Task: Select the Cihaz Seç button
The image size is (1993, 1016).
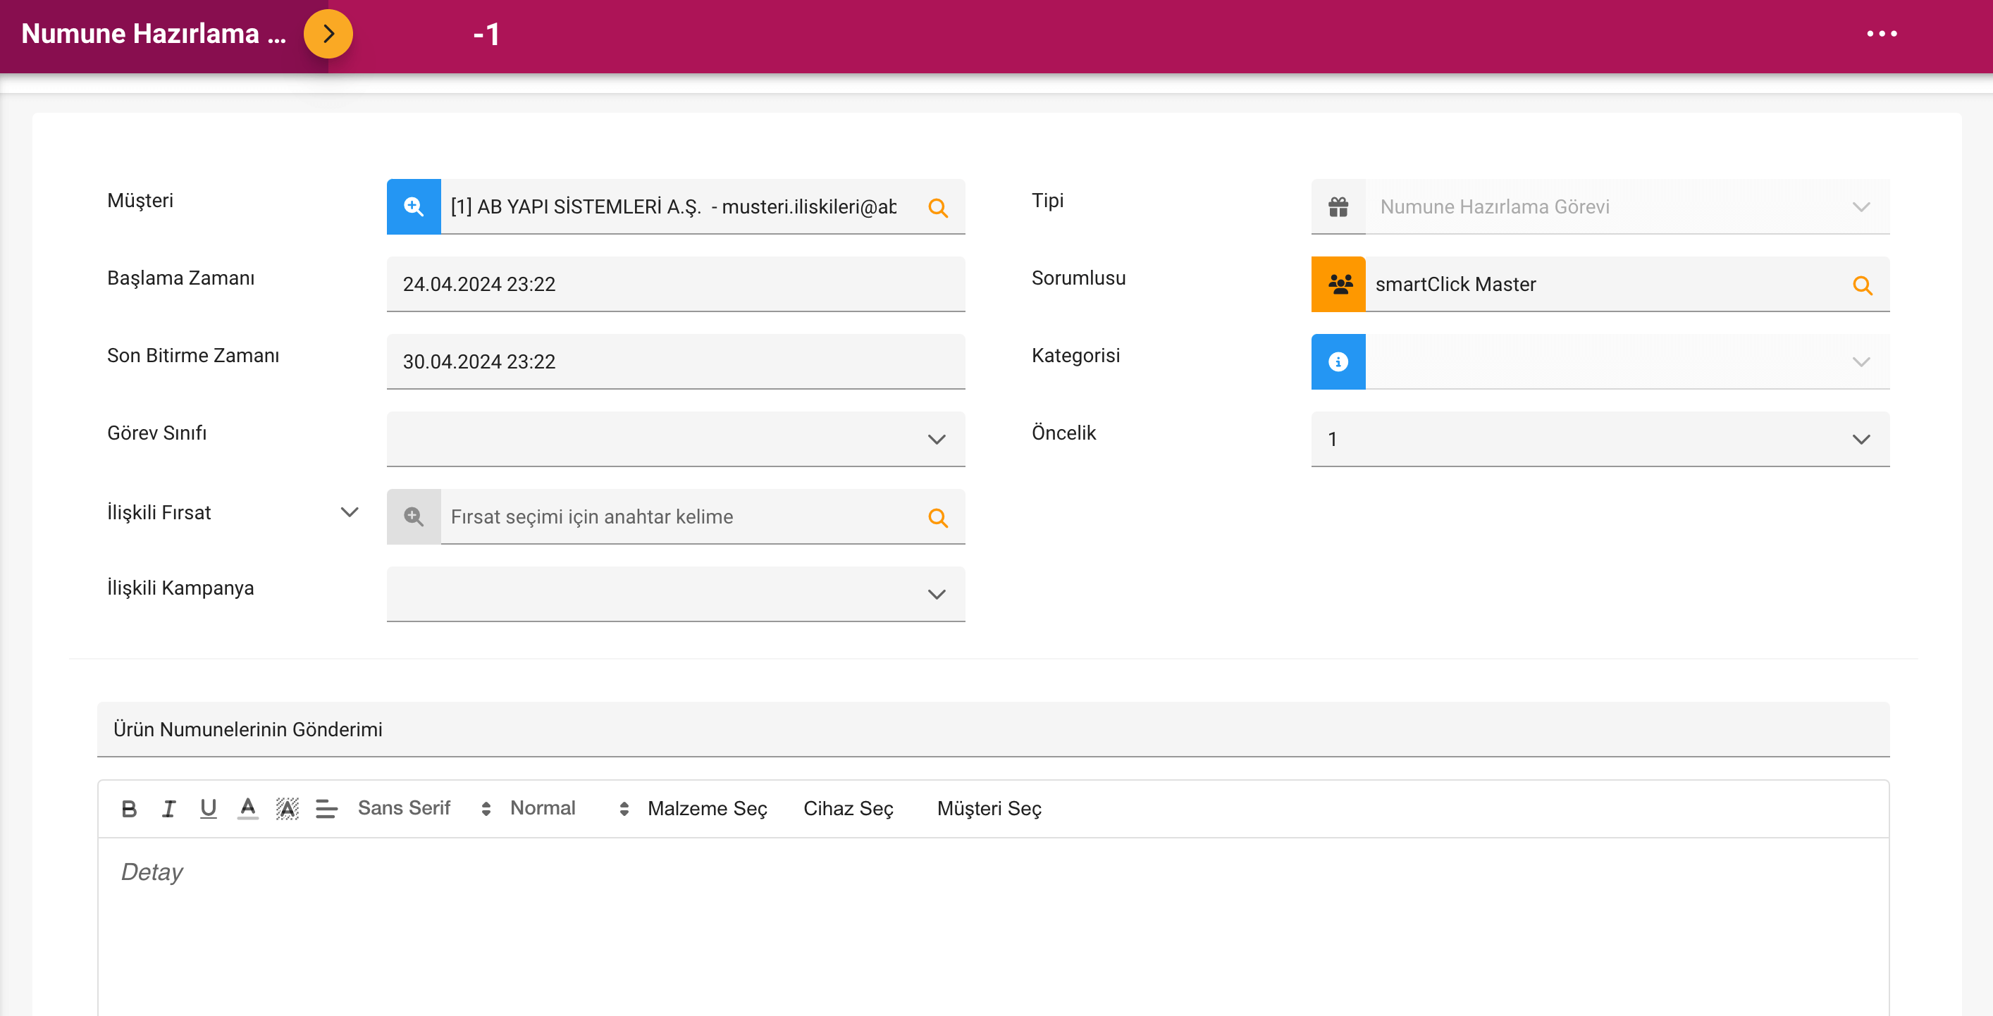Action: pyautogui.click(x=848, y=809)
